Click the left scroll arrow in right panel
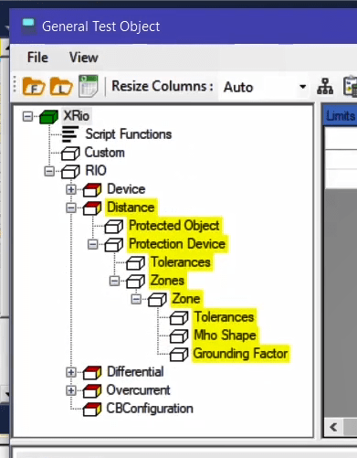Viewport: 357px width, 458px height. coord(333,427)
